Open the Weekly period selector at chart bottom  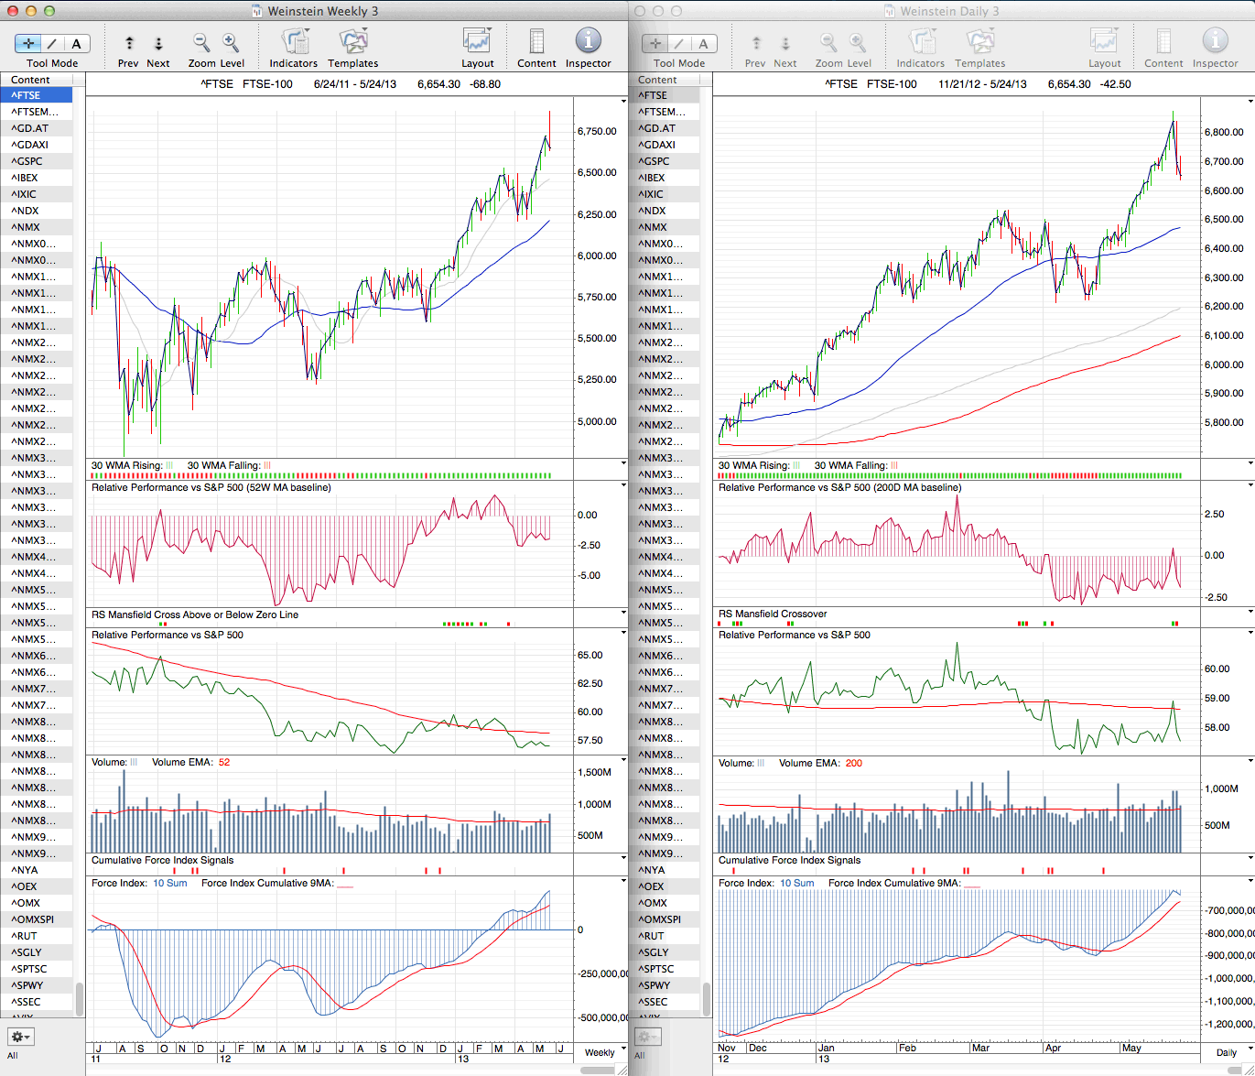[x=600, y=1052]
